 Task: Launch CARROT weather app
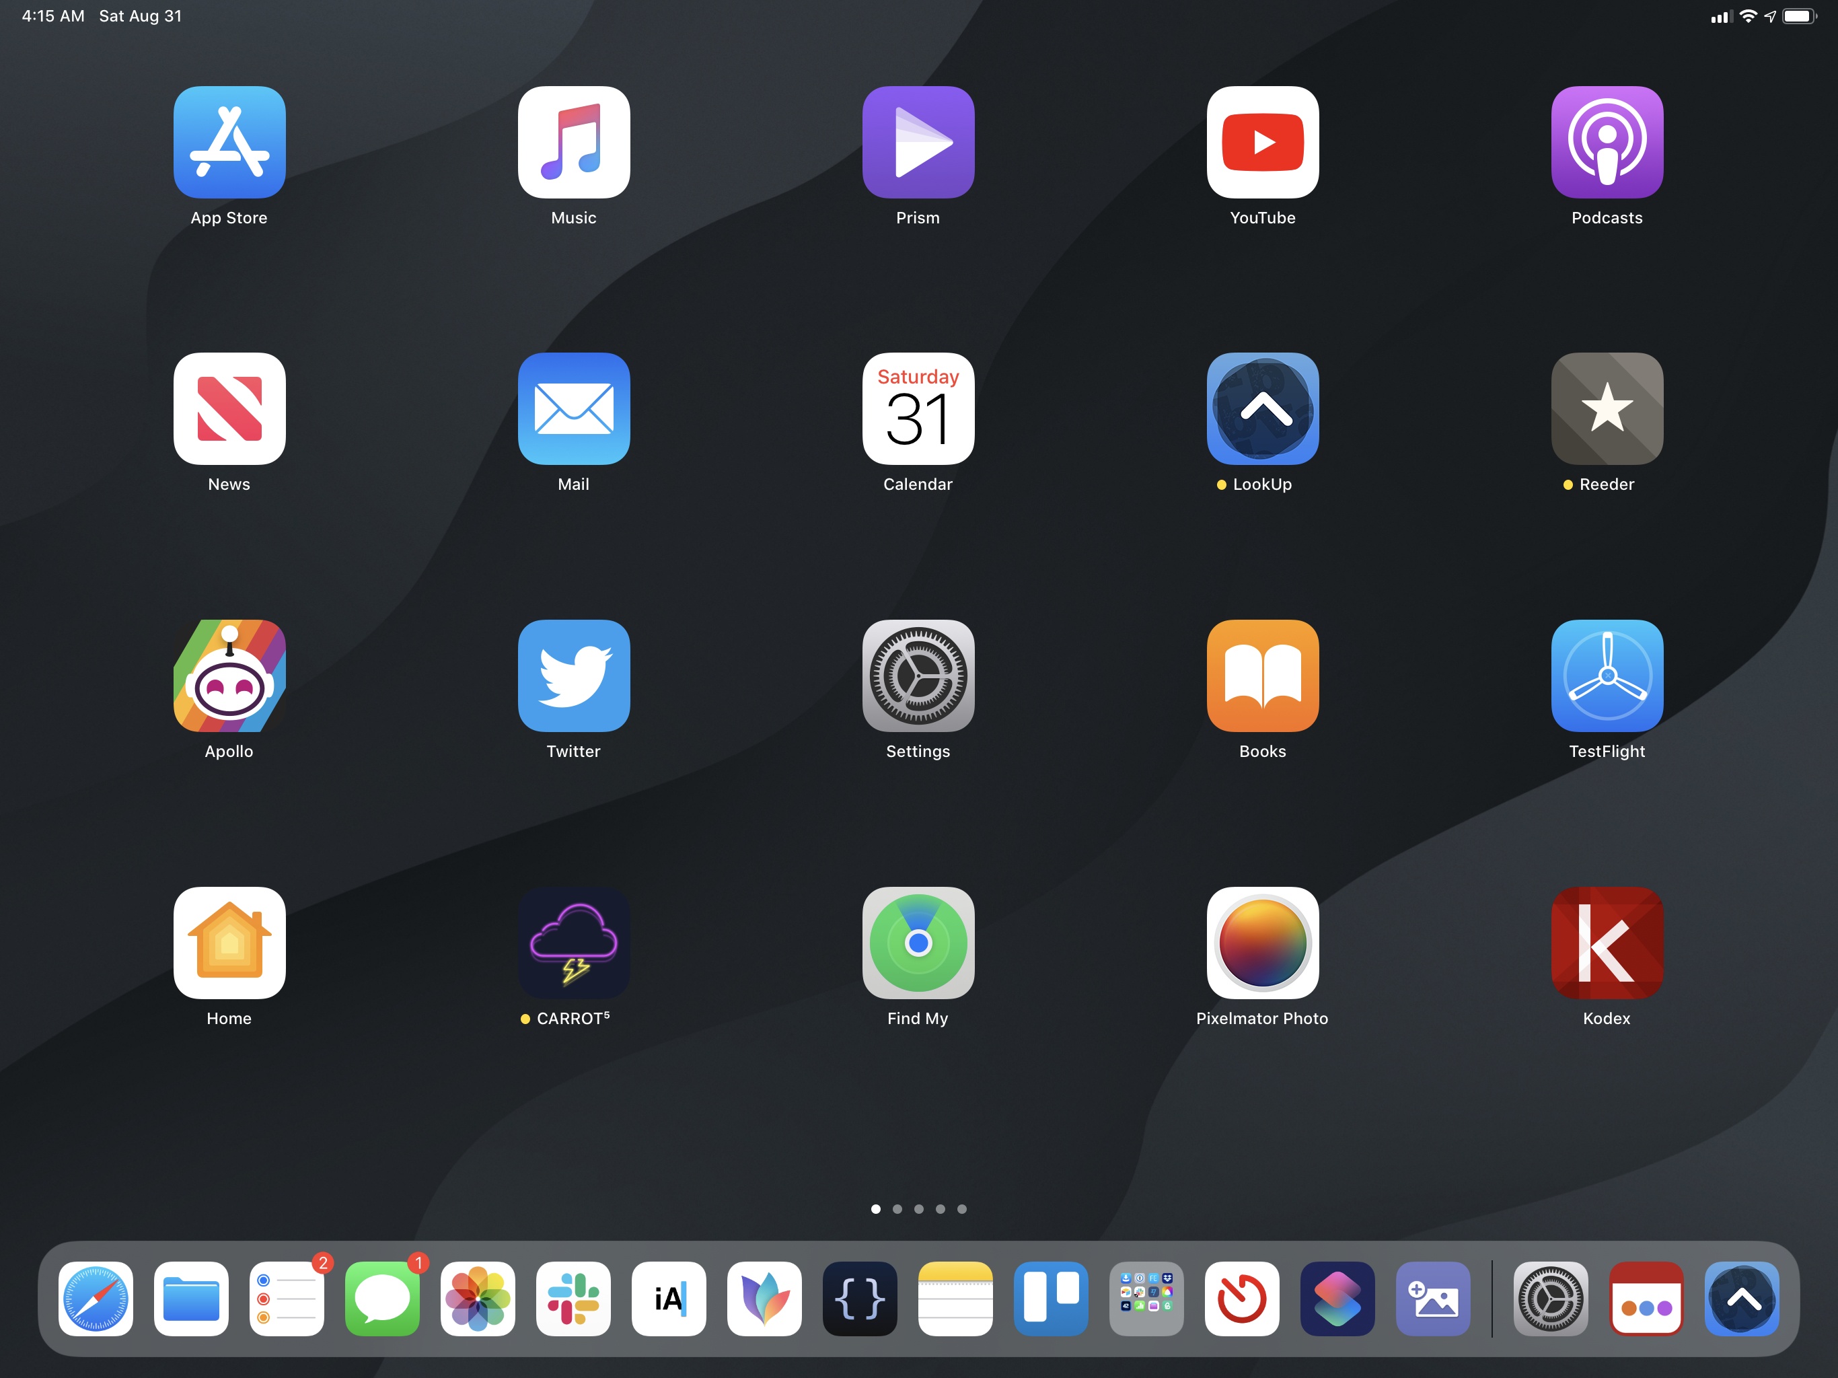[x=574, y=943]
